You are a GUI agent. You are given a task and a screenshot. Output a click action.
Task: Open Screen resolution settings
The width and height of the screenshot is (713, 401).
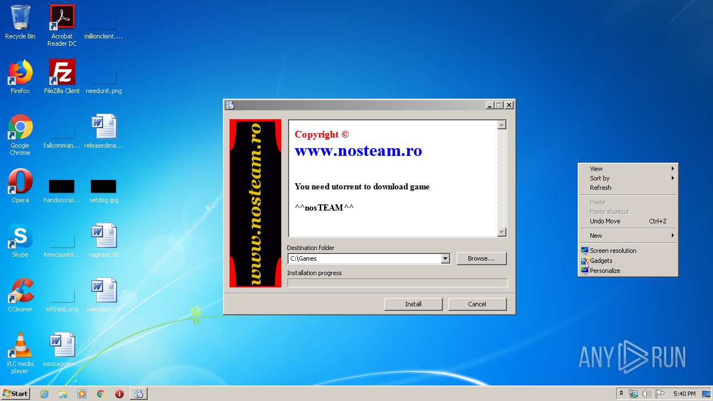(628, 251)
